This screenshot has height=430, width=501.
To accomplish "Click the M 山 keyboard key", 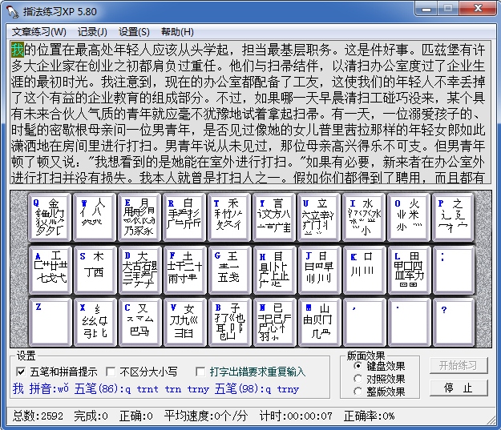I will (318, 322).
